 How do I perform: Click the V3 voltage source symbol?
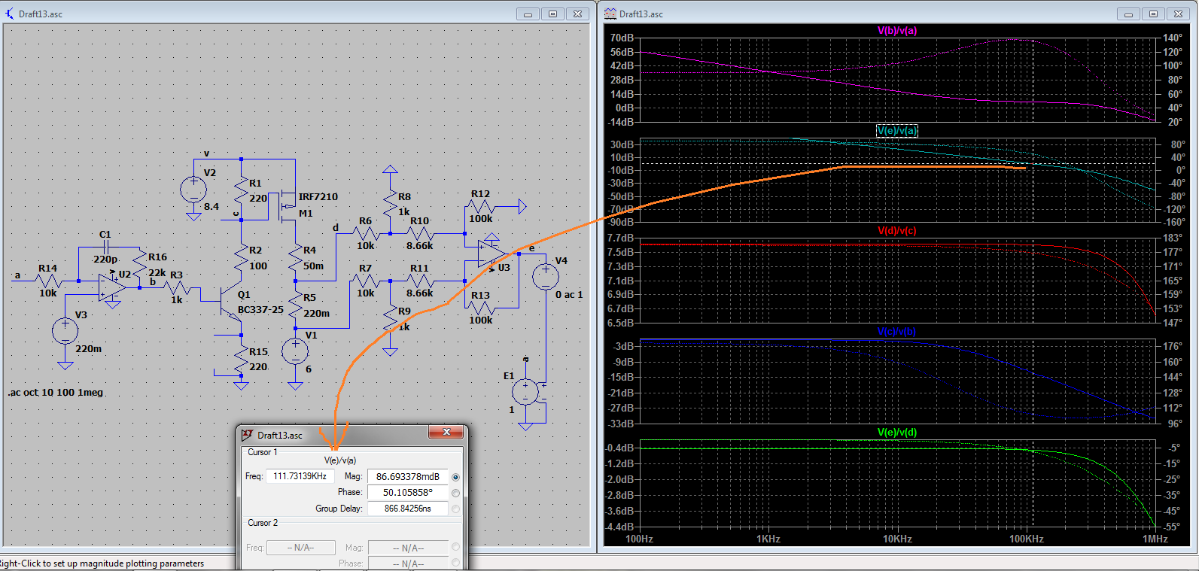point(65,331)
